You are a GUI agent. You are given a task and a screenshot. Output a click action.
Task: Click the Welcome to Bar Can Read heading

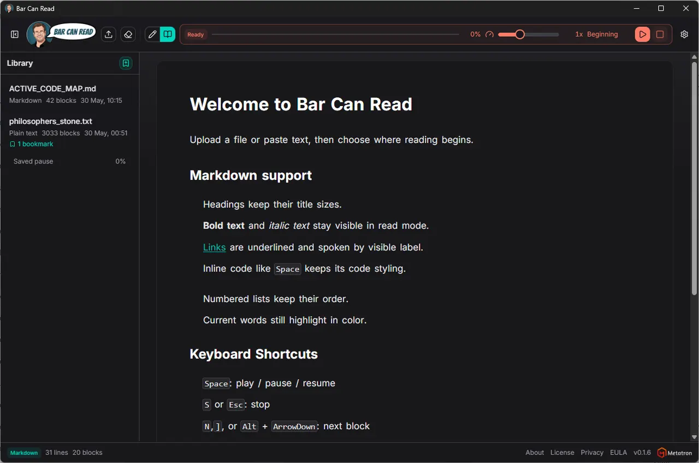tap(301, 104)
